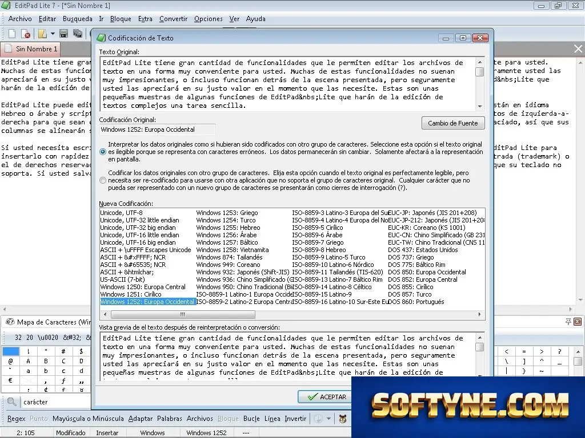
Task: Select the 'Interpretar los datos originales' radio option
Action: click(103, 152)
